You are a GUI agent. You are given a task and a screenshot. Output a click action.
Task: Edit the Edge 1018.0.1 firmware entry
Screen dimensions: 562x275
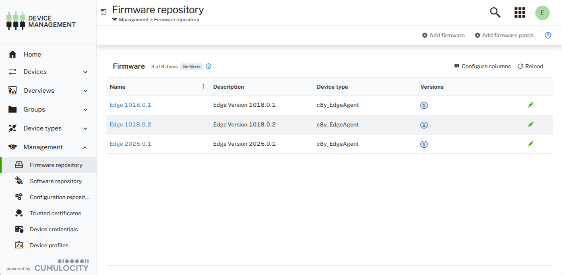pos(531,105)
